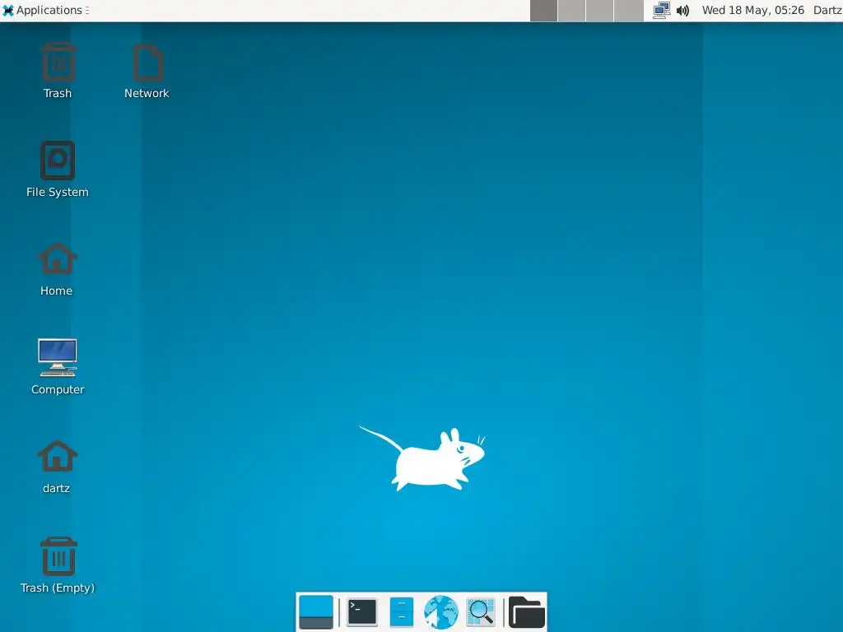This screenshot has height=632, width=843.
Task: Switch to the second workspace
Action: [x=571, y=10]
